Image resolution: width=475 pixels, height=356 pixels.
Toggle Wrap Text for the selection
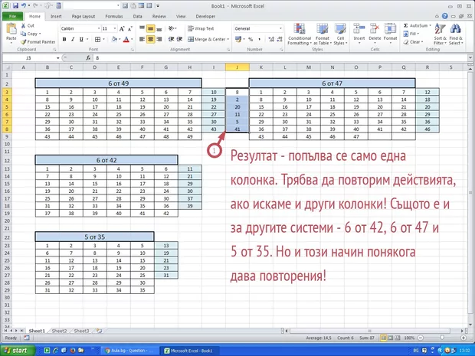tap(201, 28)
